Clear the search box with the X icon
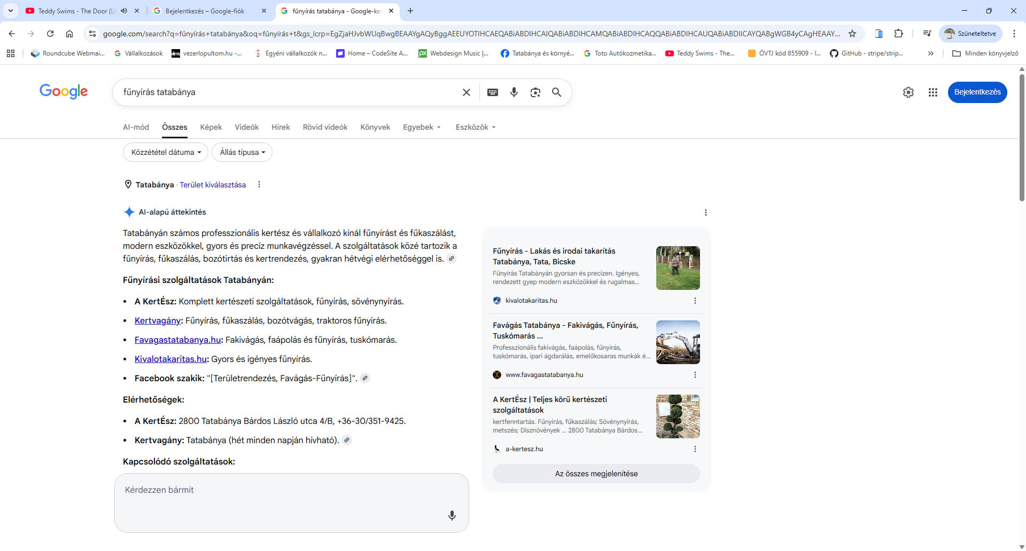The image size is (1026, 551). pyautogui.click(x=466, y=92)
